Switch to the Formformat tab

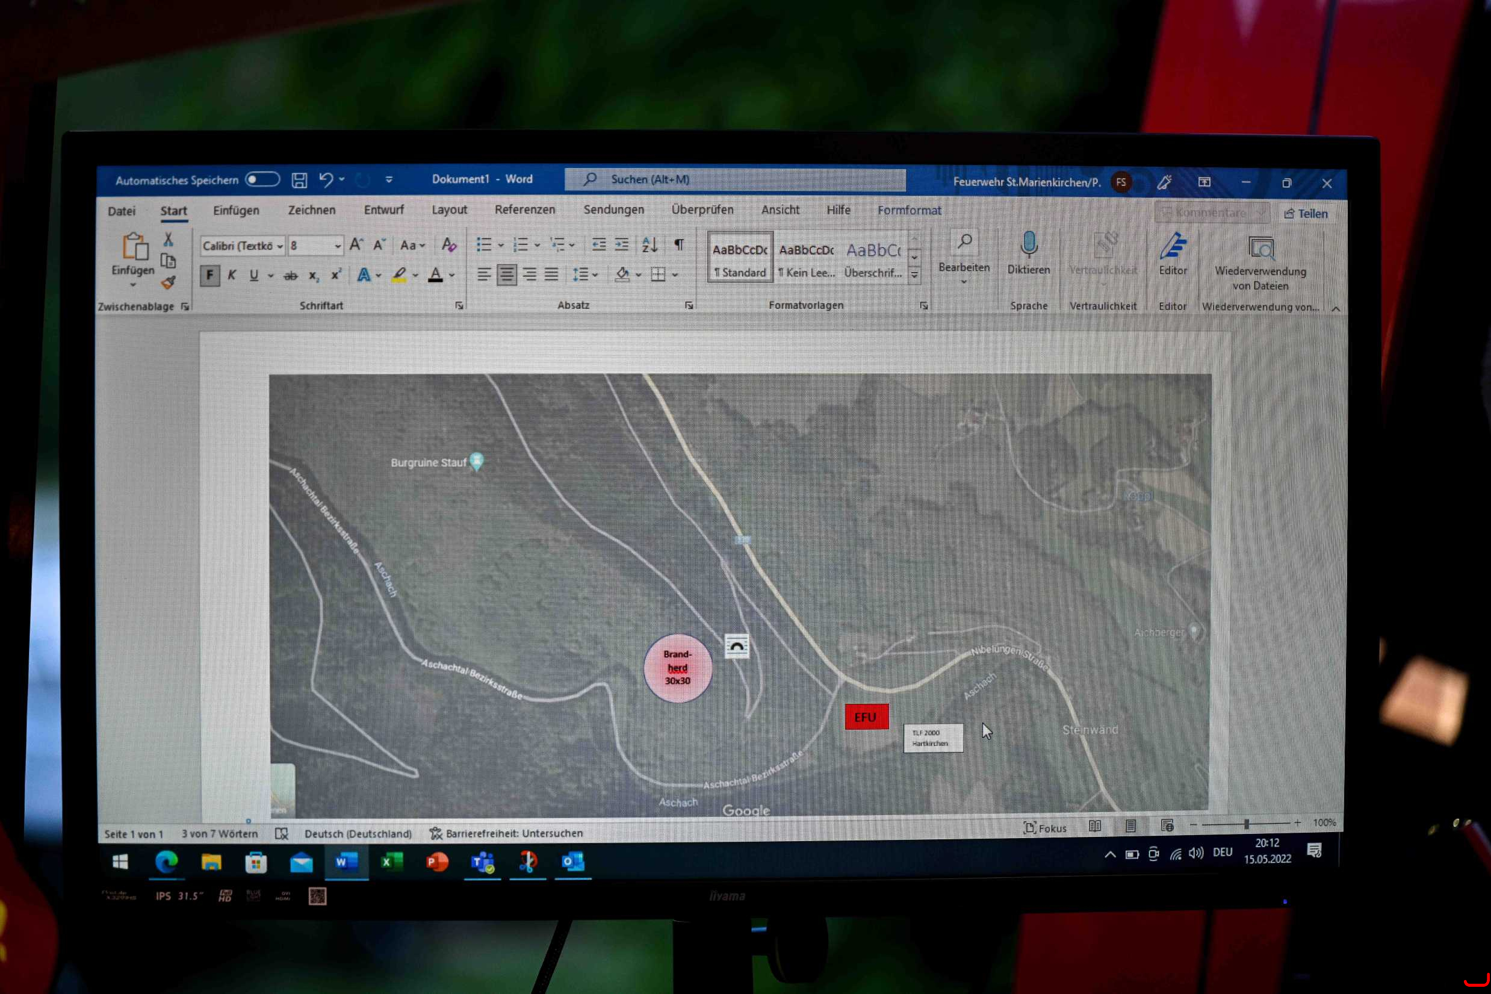click(909, 211)
